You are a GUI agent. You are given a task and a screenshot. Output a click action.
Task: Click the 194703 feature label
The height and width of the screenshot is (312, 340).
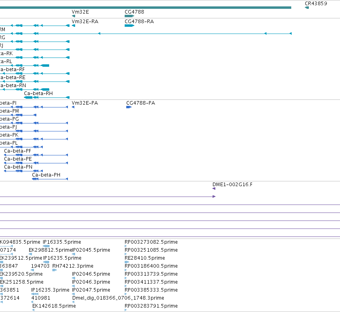coord(40,266)
